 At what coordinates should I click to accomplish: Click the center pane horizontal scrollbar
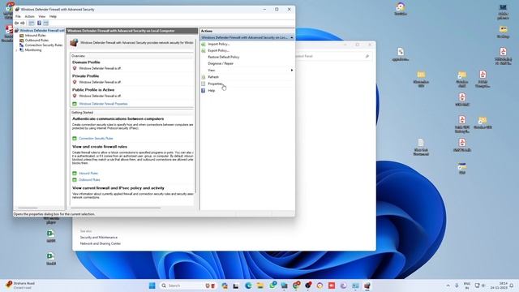(116, 208)
